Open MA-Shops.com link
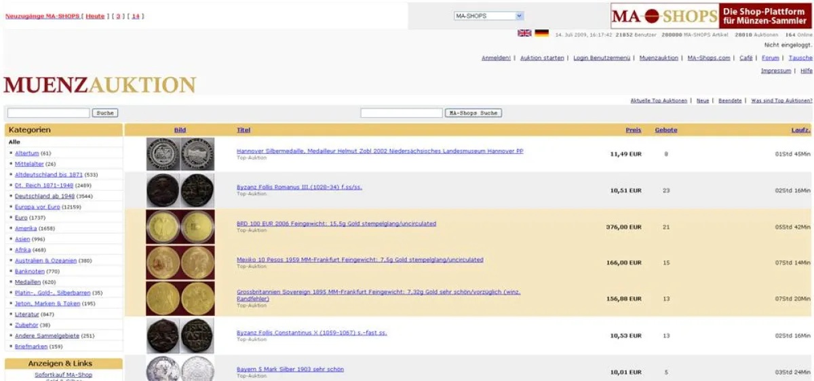 tap(709, 58)
